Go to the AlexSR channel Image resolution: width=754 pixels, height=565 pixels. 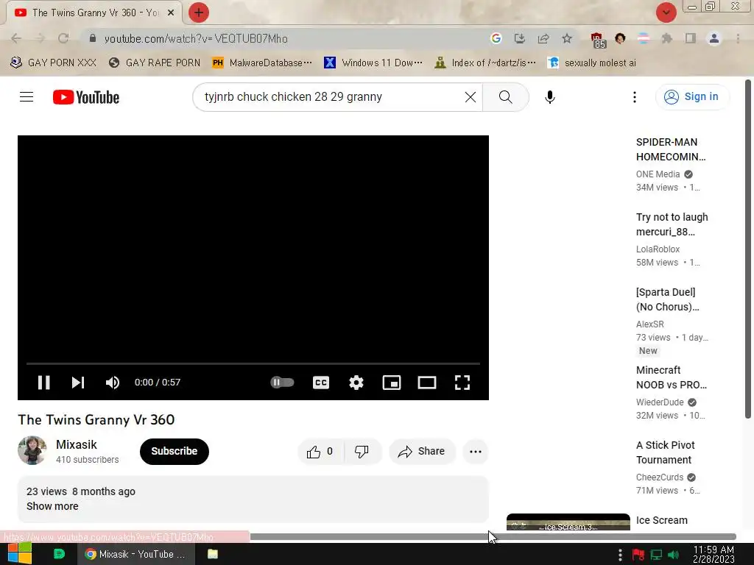pos(649,324)
